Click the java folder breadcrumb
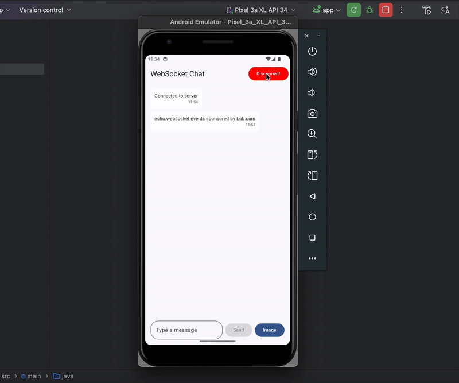Screen dimensions: 459x383 [63, 376]
